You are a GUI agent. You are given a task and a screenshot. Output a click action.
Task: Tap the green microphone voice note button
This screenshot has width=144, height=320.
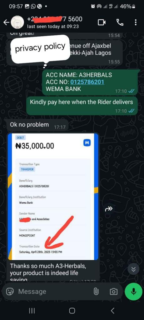pos(134,292)
